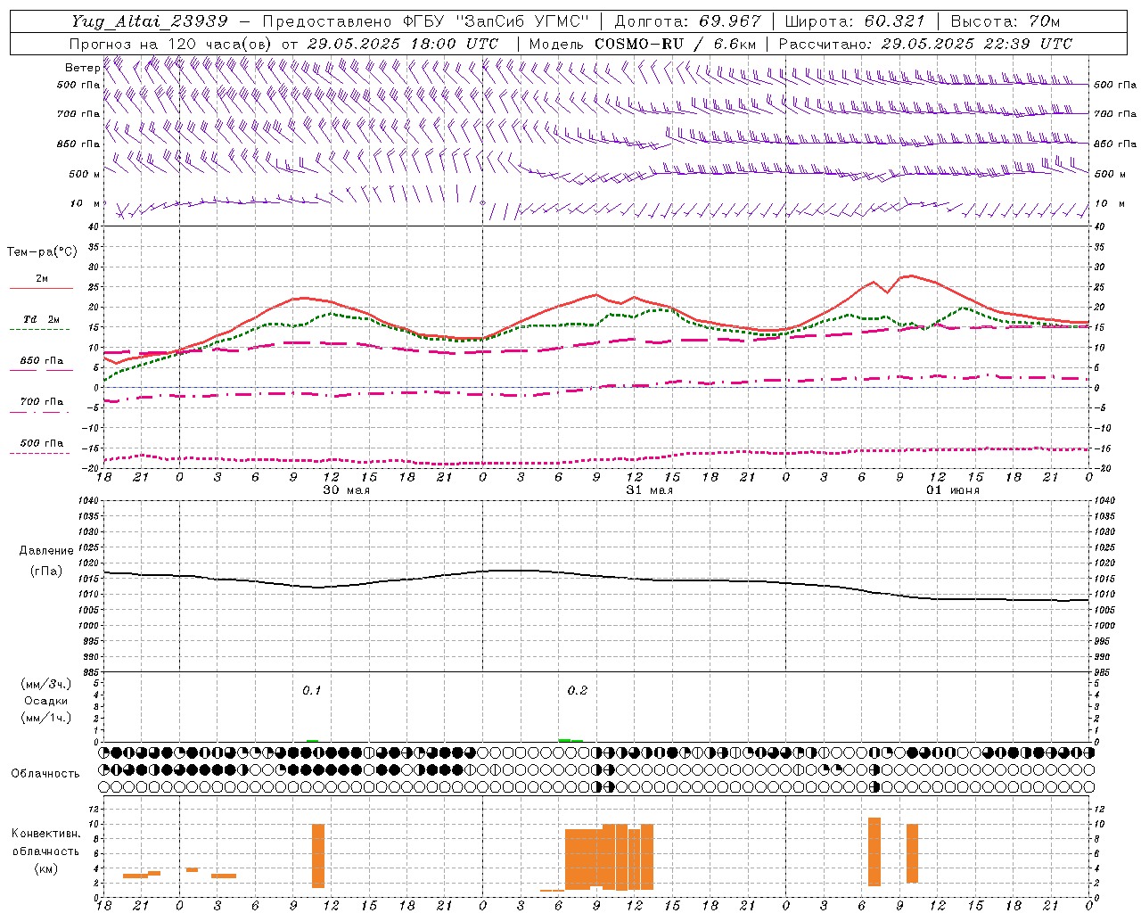Click the solid red line sample under 2м legend
1141x913 pixels.
pyautogui.click(x=41, y=289)
